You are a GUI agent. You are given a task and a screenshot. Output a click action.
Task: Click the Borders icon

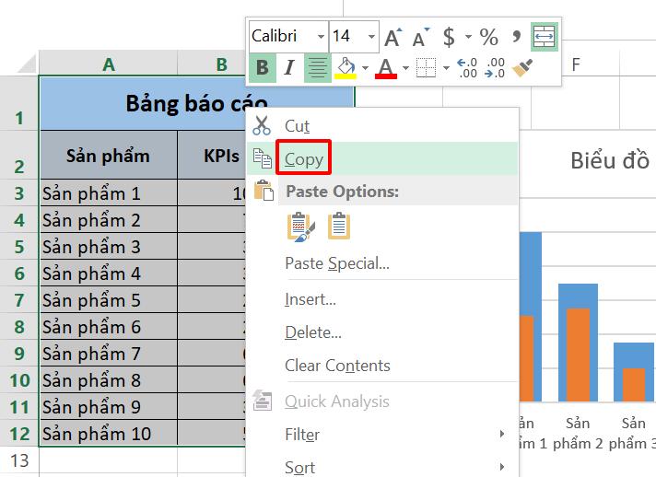(426, 68)
